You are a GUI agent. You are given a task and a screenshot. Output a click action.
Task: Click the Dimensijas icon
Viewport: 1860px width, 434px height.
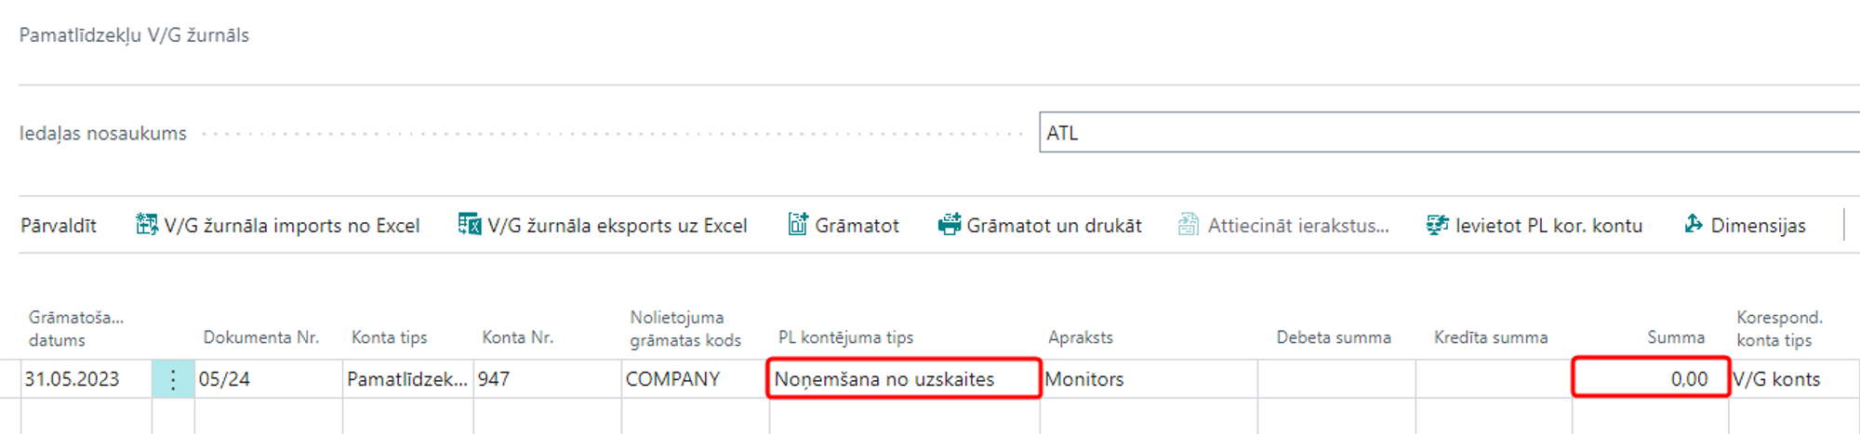1694,225
